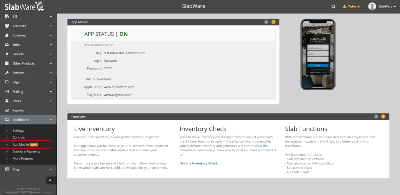
Task: Click the search magnifier icon in header
Action: point(333,7)
